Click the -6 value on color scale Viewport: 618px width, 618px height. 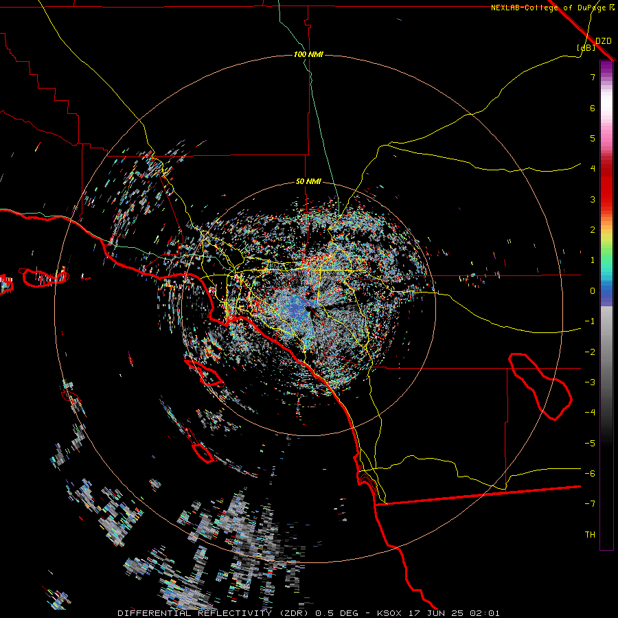tap(590, 474)
